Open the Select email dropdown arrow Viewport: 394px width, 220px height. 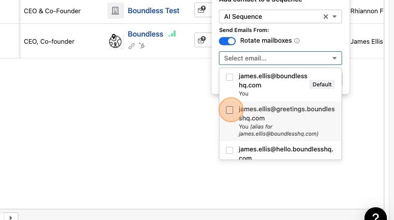334,58
